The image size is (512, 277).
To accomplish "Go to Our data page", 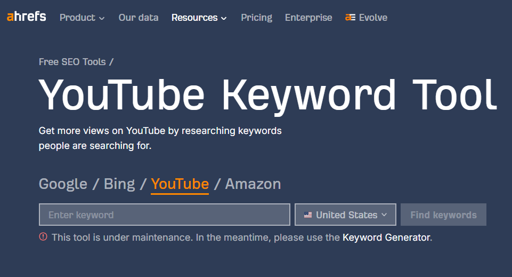I will [x=139, y=18].
